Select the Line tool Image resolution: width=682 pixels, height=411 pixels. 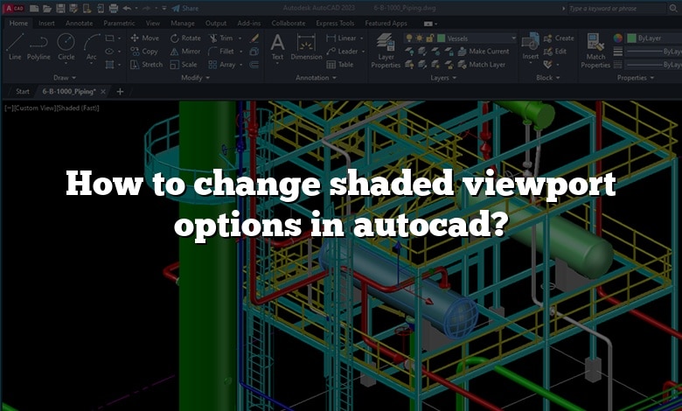click(x=15, y=47)
